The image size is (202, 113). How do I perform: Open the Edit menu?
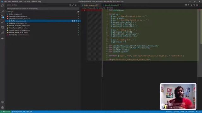click(9, 2)
